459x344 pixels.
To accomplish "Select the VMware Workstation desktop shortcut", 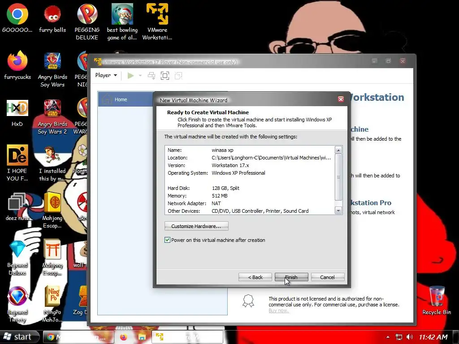I will coord(157,21).
